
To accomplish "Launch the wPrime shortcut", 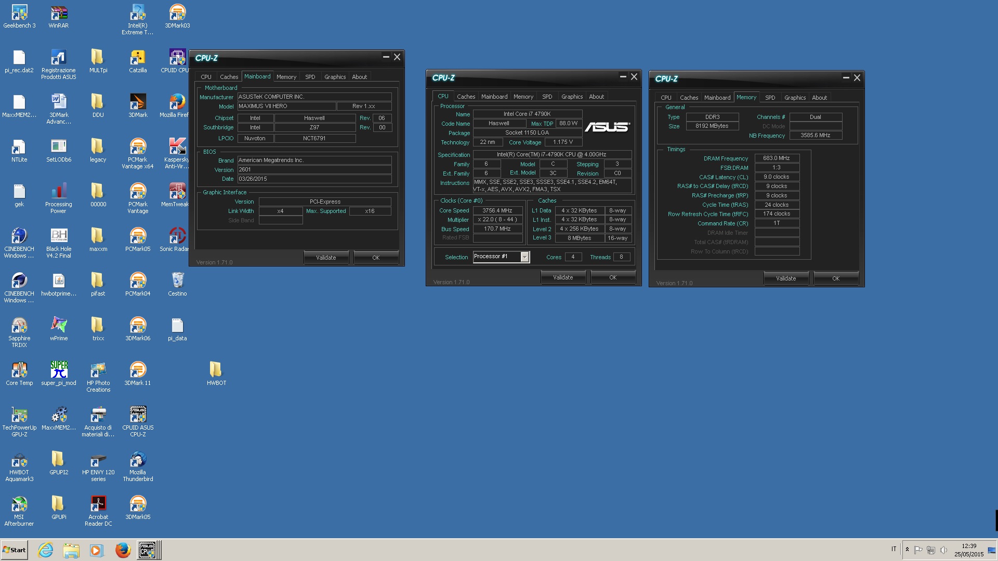I will [x=59, y=329].
